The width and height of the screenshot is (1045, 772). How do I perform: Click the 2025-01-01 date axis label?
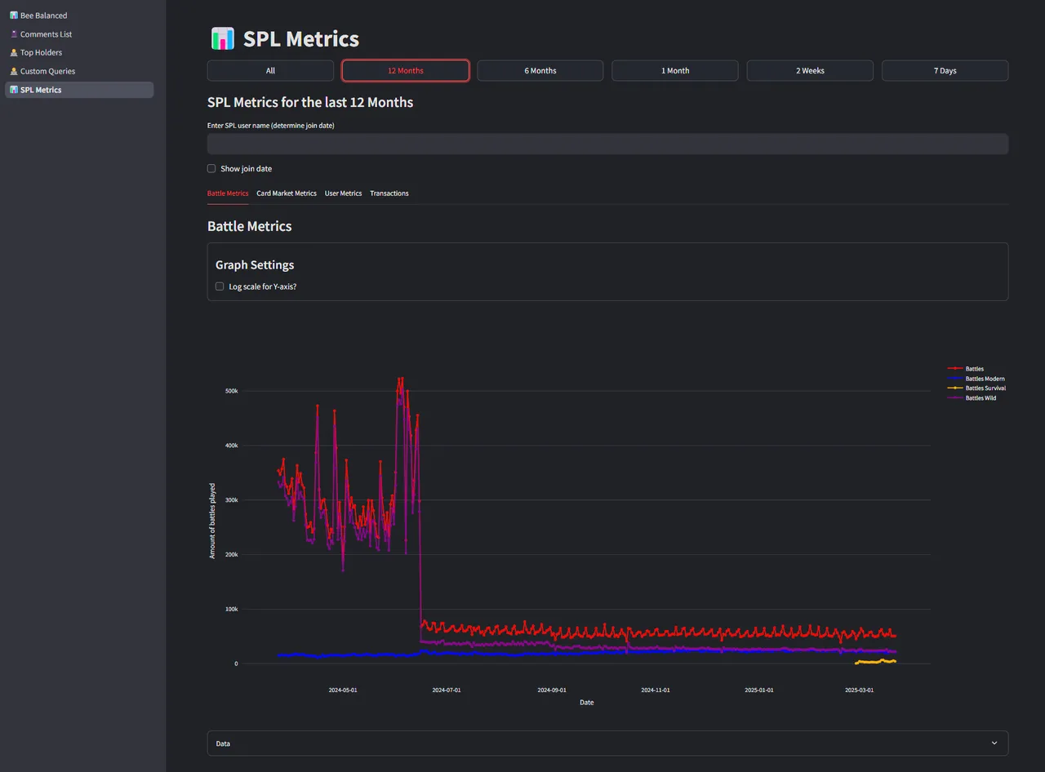pos(759,690)
